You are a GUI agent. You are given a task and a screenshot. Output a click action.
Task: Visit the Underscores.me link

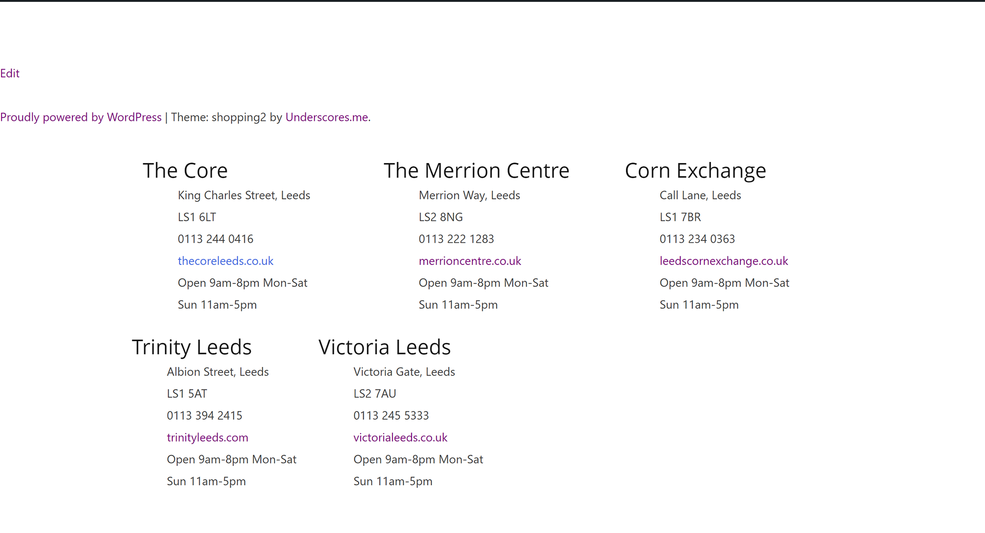click(327, 117)
